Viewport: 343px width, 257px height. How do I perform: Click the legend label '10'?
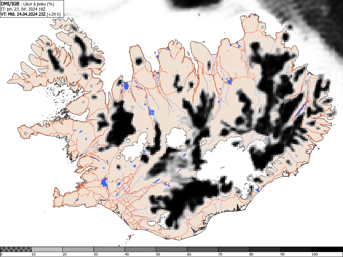pos(34,254)
